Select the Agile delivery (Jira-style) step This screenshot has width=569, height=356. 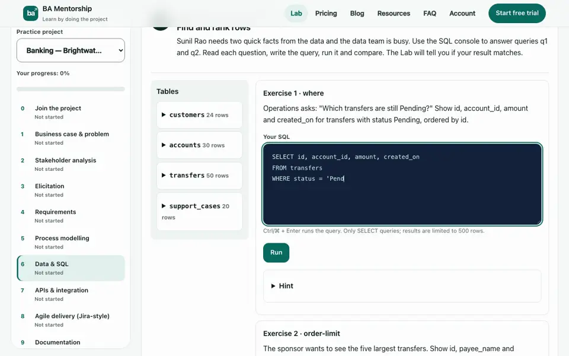pos(71,320)
